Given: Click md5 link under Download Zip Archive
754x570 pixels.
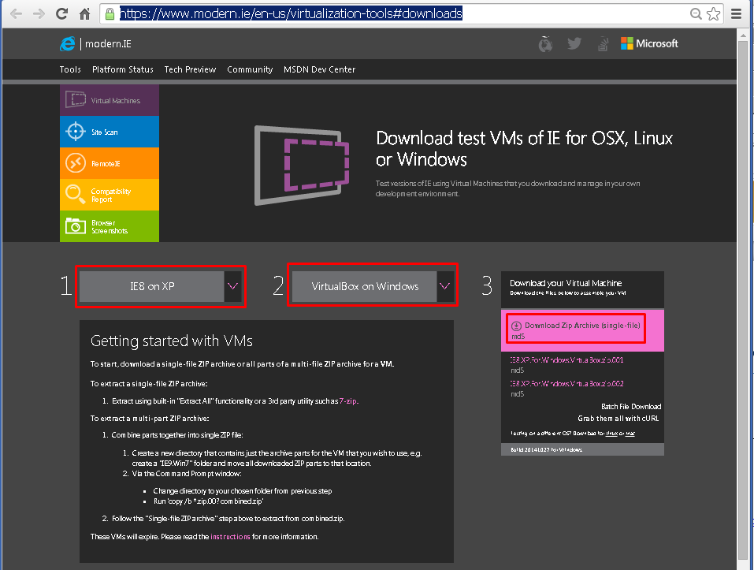Looking at the screenshot, I should coord(518,336).
